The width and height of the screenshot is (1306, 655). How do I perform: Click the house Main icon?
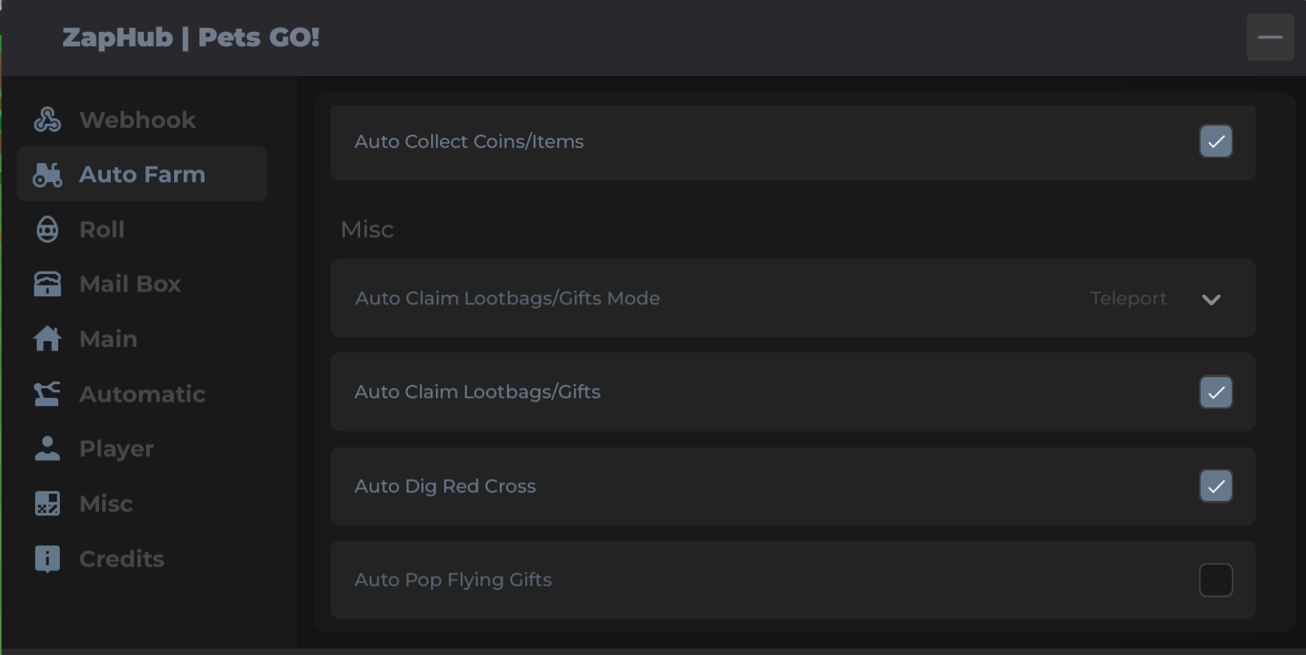(x=47, y=339)
